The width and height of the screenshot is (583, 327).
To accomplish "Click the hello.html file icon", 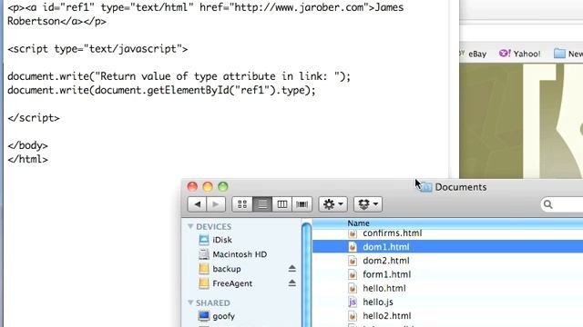I will pos(353,288).
